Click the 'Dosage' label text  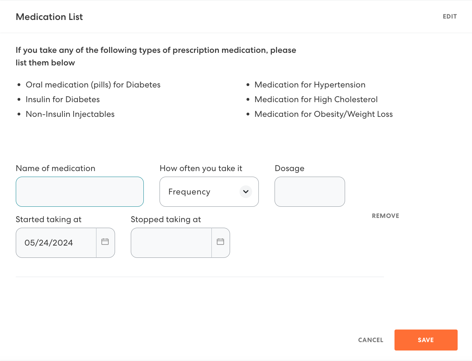pos(289,168)
